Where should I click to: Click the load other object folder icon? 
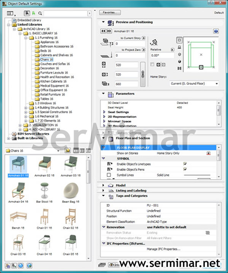click(x=68, y=150)
